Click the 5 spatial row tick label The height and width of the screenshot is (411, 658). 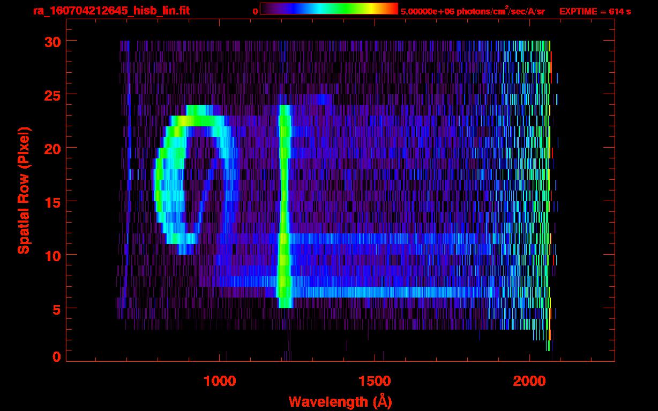[57, 309]
